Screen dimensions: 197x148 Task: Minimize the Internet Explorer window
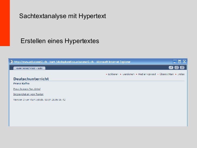tap(175, 62)
